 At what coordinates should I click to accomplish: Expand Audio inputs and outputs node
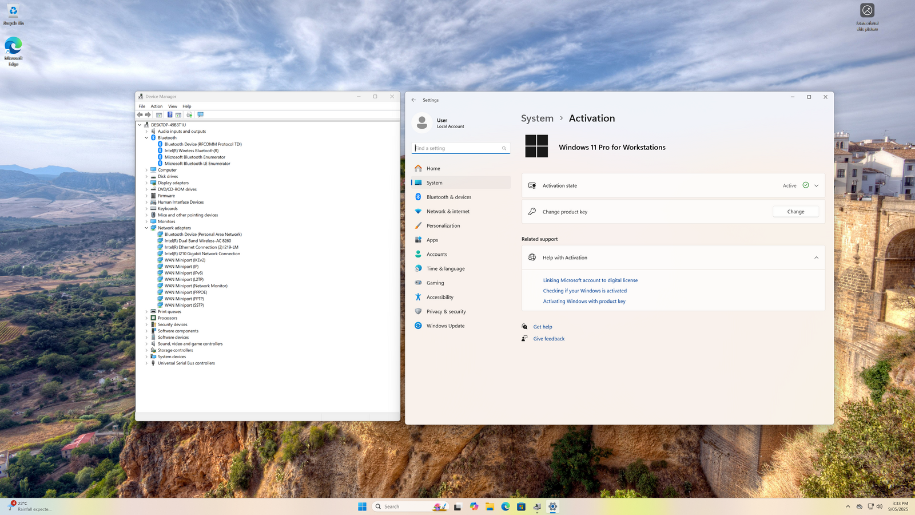pos(146,132)
